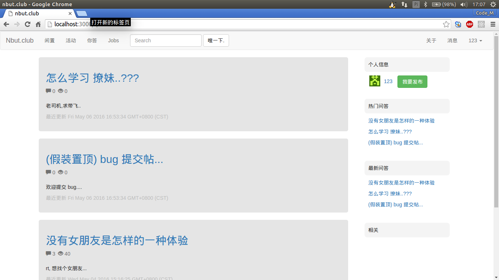This screenshot has height=280, width=499.
Task: Go back with the browser back arrow
Action: [6, 24]
